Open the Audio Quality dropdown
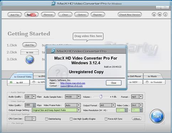 point(34,97)
